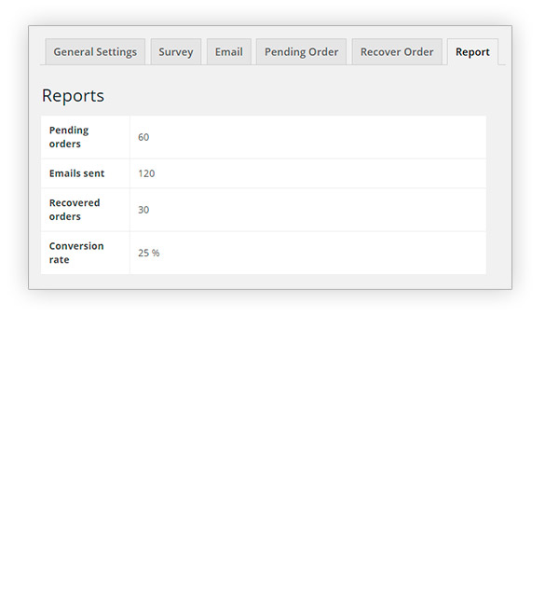Go to the Pending Order tab
Screen dimensions: 559x604
301,52
